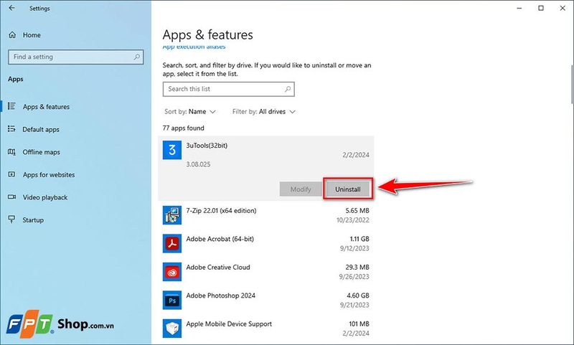Click the Adobe Acrobat app icon

pyautogui.click(x=172, y=243)
